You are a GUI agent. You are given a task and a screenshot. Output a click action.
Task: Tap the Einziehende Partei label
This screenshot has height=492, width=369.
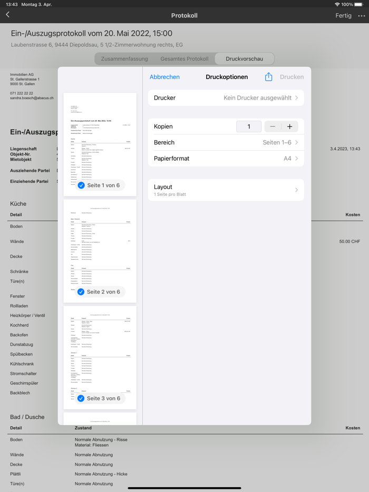pos(29,181)
